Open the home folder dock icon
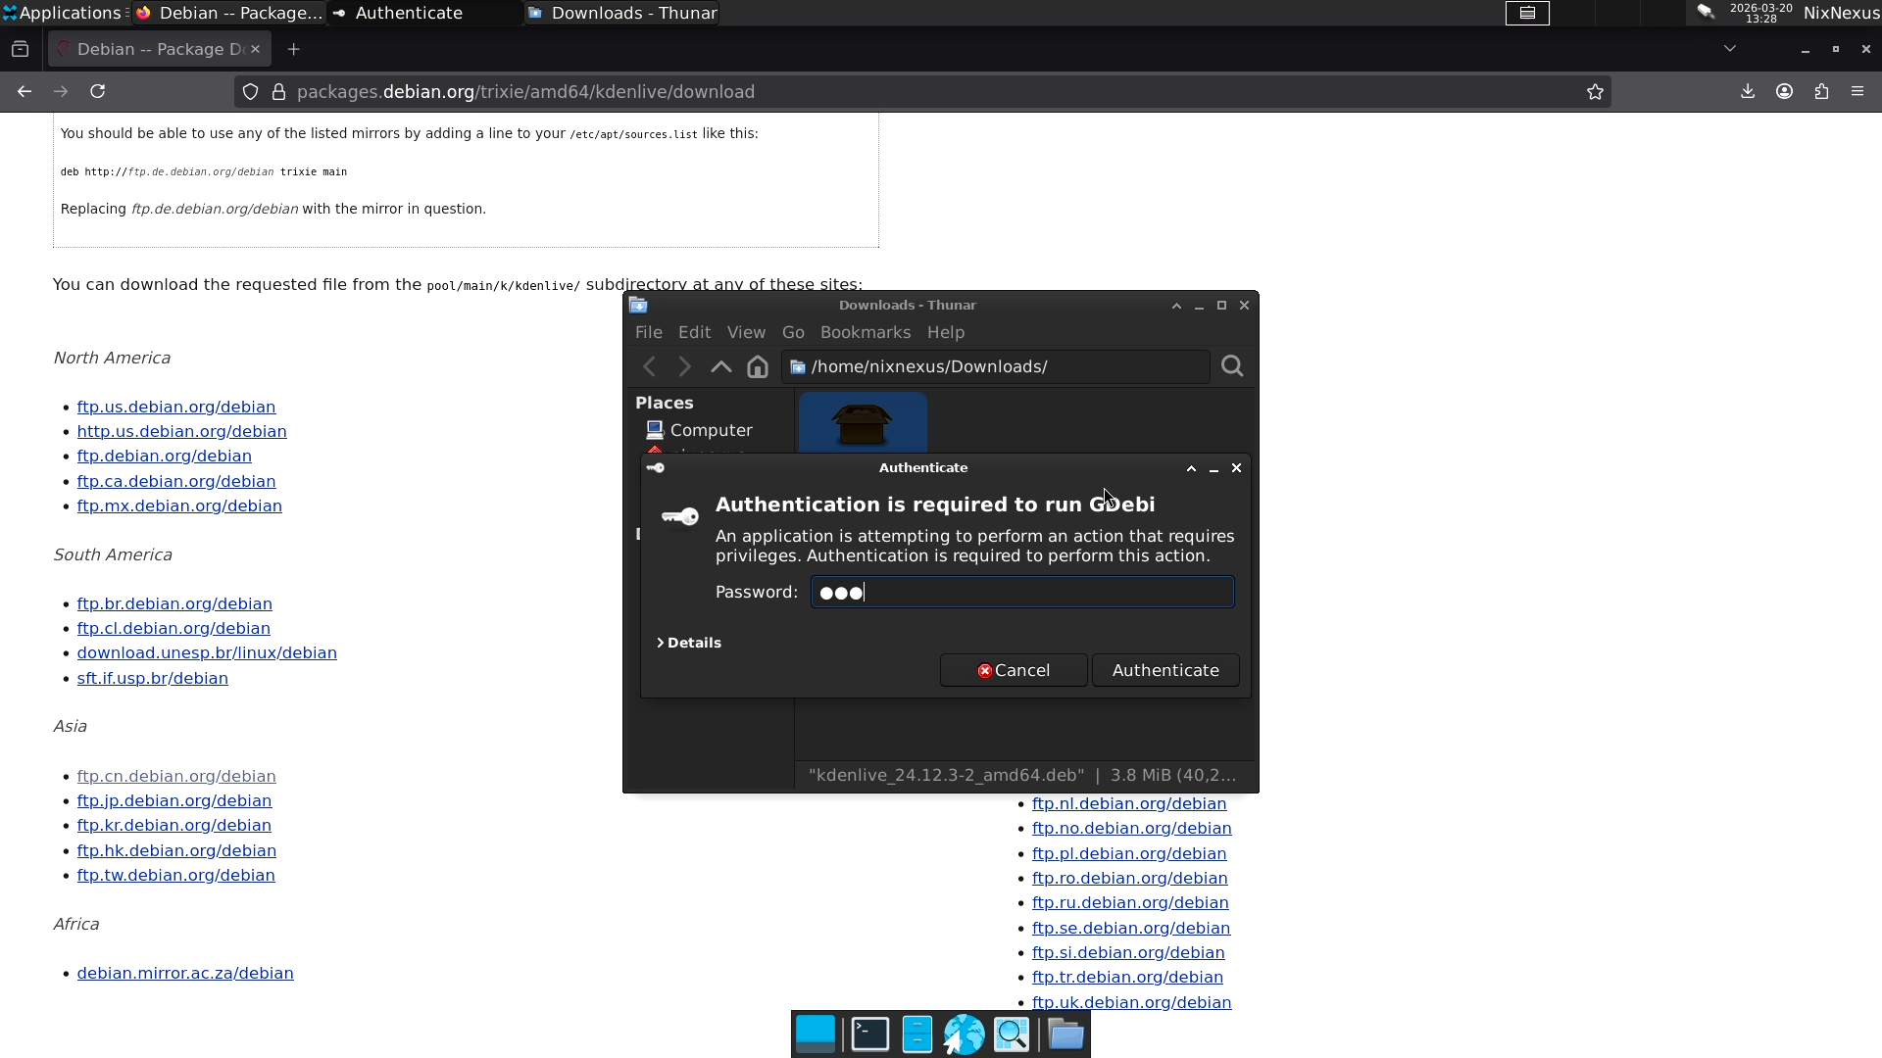This screenshot has height=1058, width=1882. 1065,1034
